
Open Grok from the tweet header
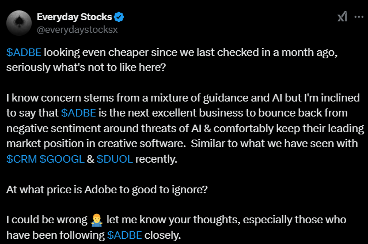click(342, 17)
